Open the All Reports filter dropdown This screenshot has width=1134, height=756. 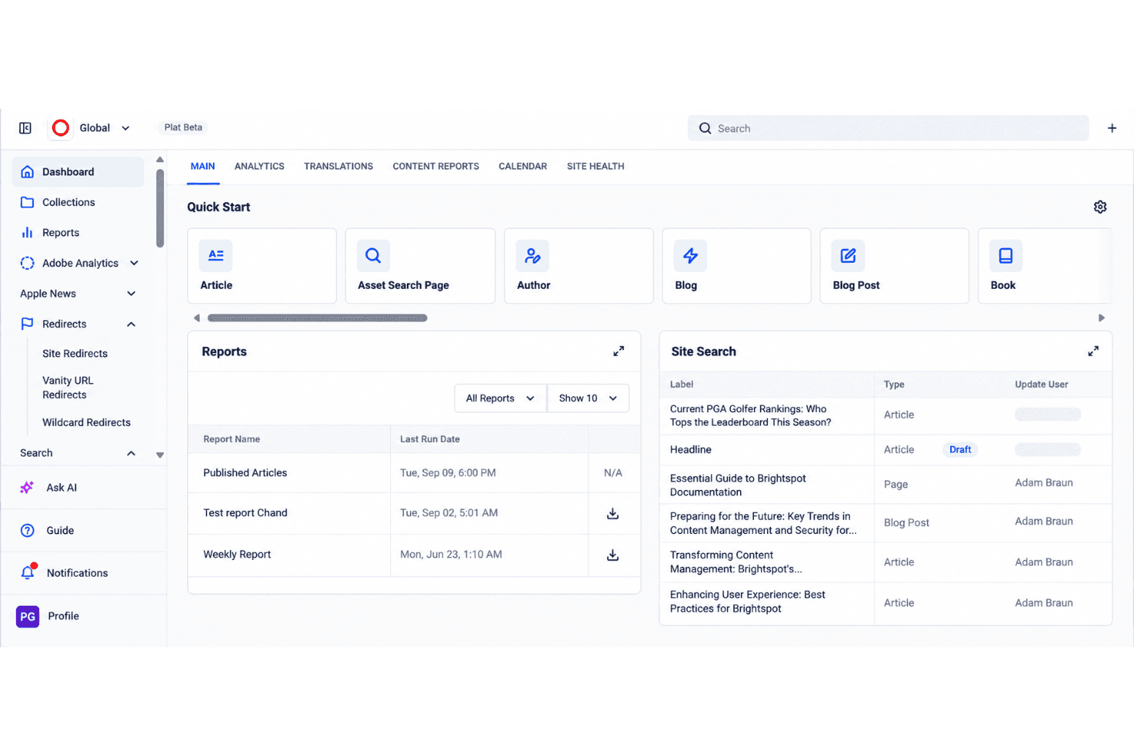(x=500, y=398)
